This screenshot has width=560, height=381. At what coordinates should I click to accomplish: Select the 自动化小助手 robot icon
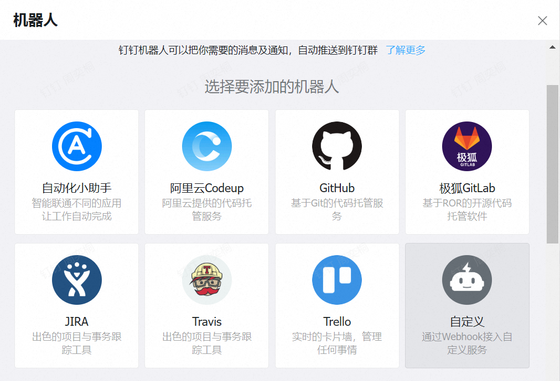[77, 146]
